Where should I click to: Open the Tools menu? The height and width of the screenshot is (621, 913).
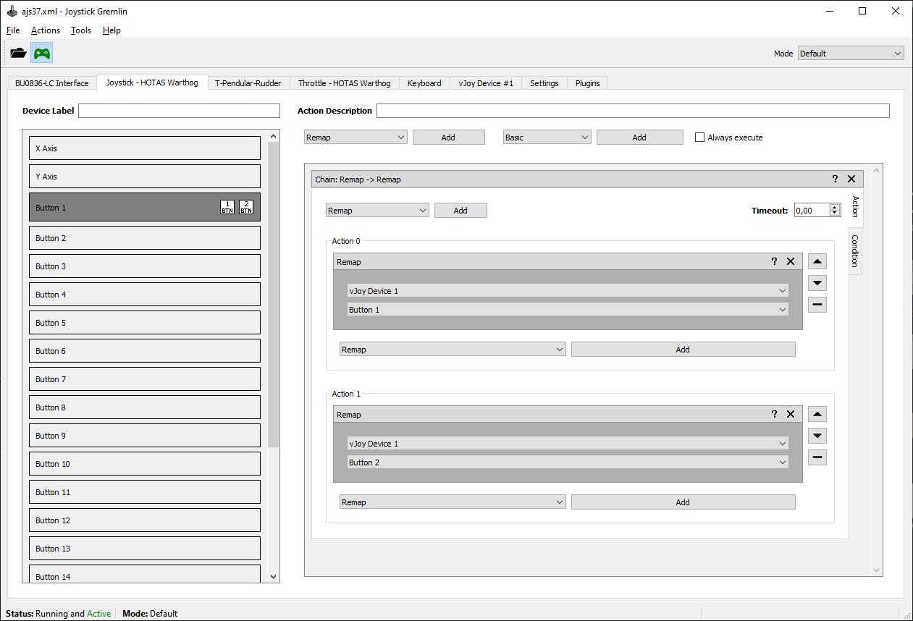[81, 30]
